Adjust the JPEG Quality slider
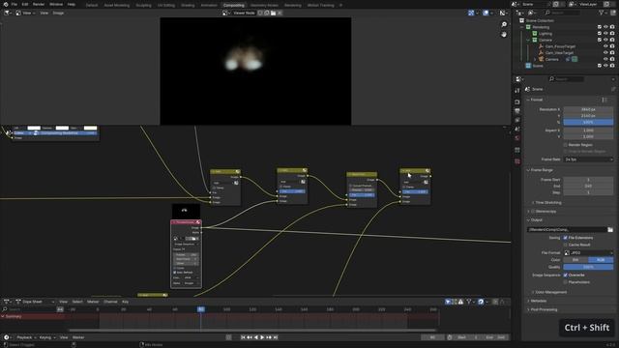The width and height of the screenshot is (619, 348). click(588, 267)
